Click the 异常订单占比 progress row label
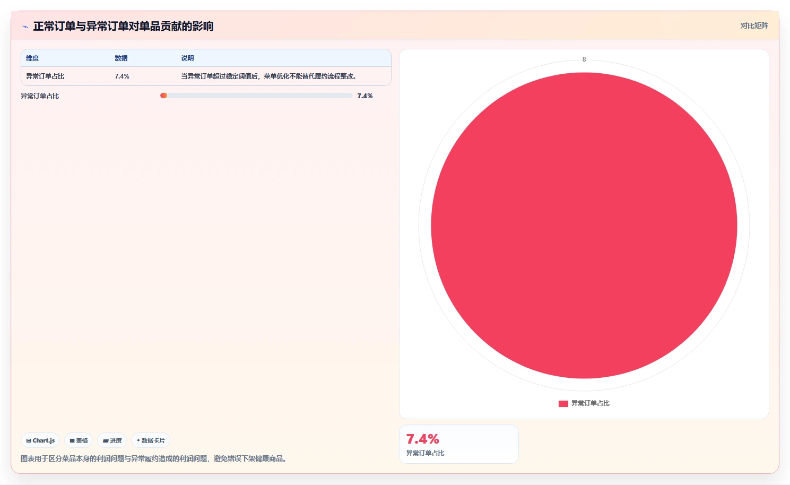Viewport: 790px width, 485px height. click(40, 96)
